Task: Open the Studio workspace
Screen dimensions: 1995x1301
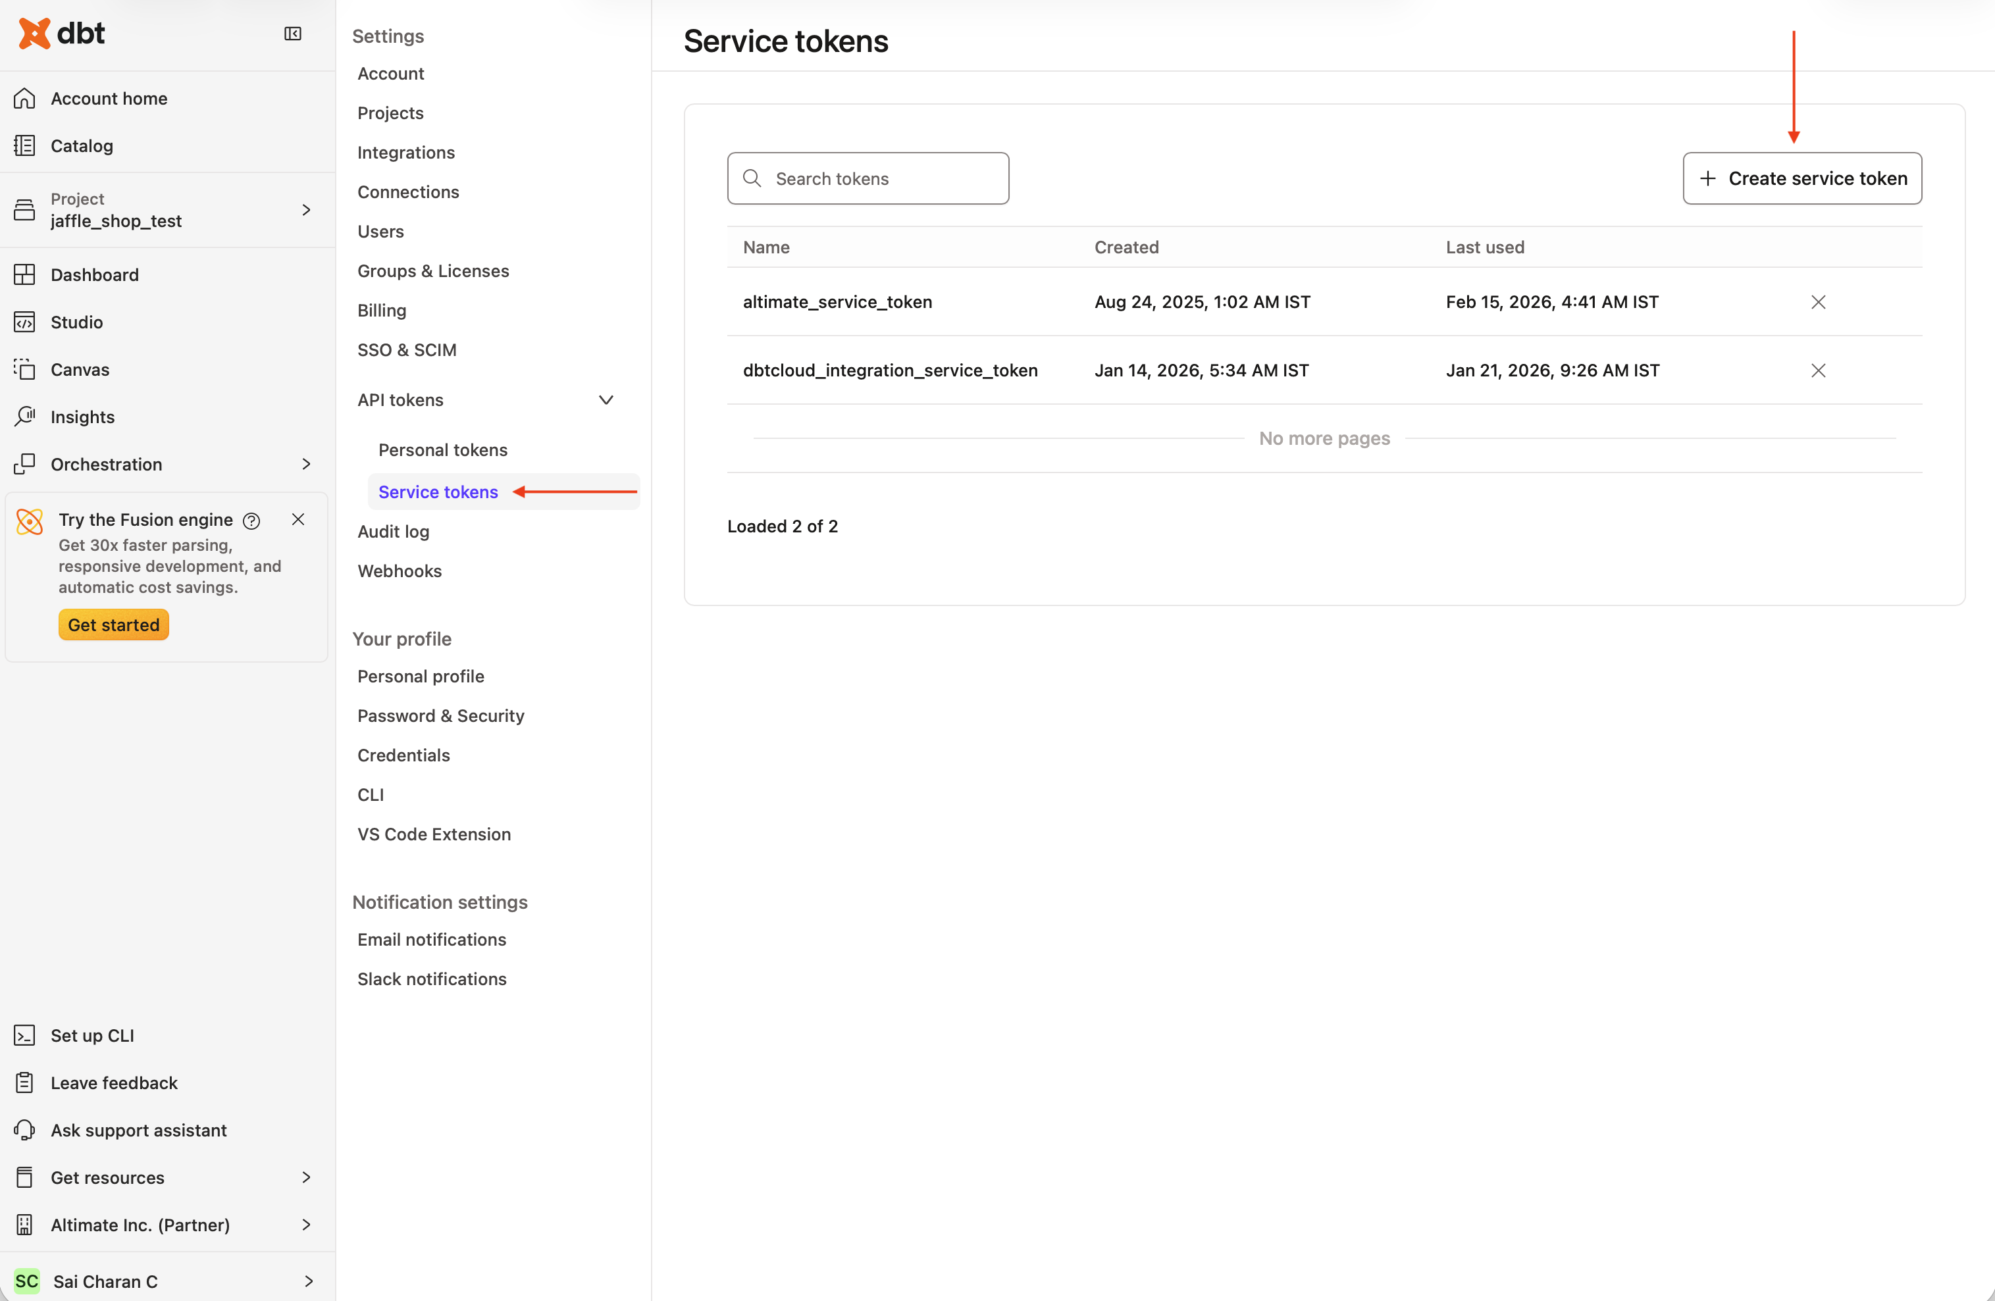Action: 78,322
